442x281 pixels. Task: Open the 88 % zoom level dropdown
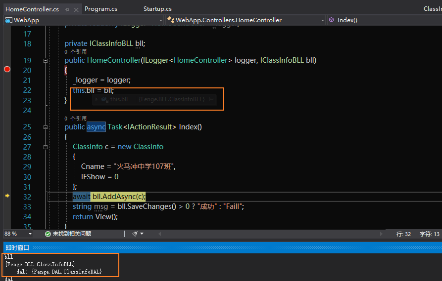pos(31,234)
